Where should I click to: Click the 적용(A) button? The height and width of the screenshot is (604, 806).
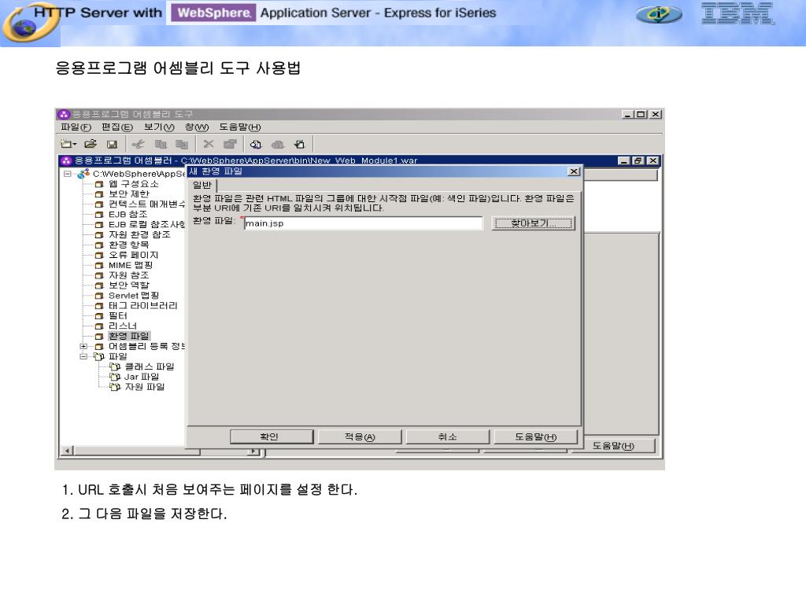coord(359,436)
